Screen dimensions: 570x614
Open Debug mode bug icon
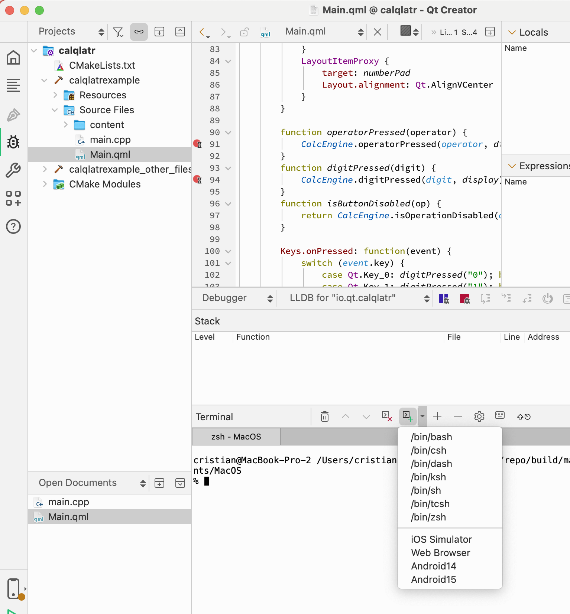coord(13,142)
